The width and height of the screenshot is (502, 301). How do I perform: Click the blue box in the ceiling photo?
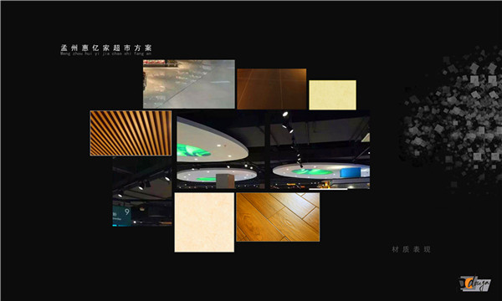pos(351,172)
